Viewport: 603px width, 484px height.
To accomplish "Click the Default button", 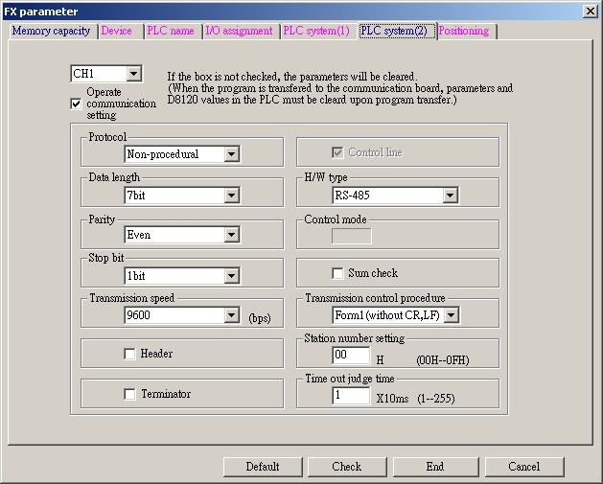I will (262, 467).
